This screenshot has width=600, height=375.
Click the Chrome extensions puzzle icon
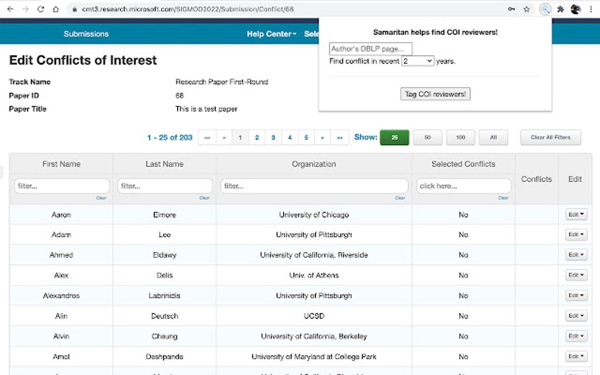561,9
